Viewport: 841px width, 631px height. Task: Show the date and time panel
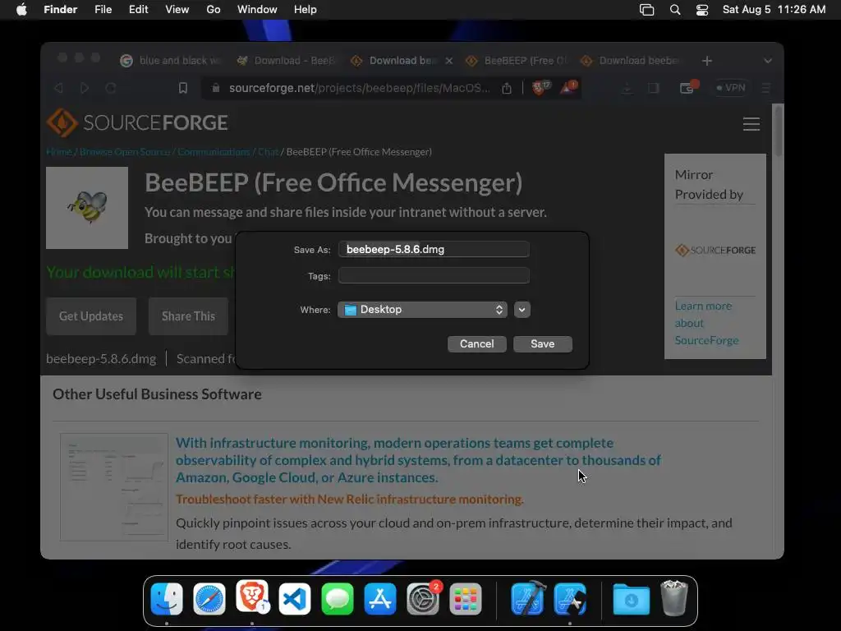tap(774, 10)
